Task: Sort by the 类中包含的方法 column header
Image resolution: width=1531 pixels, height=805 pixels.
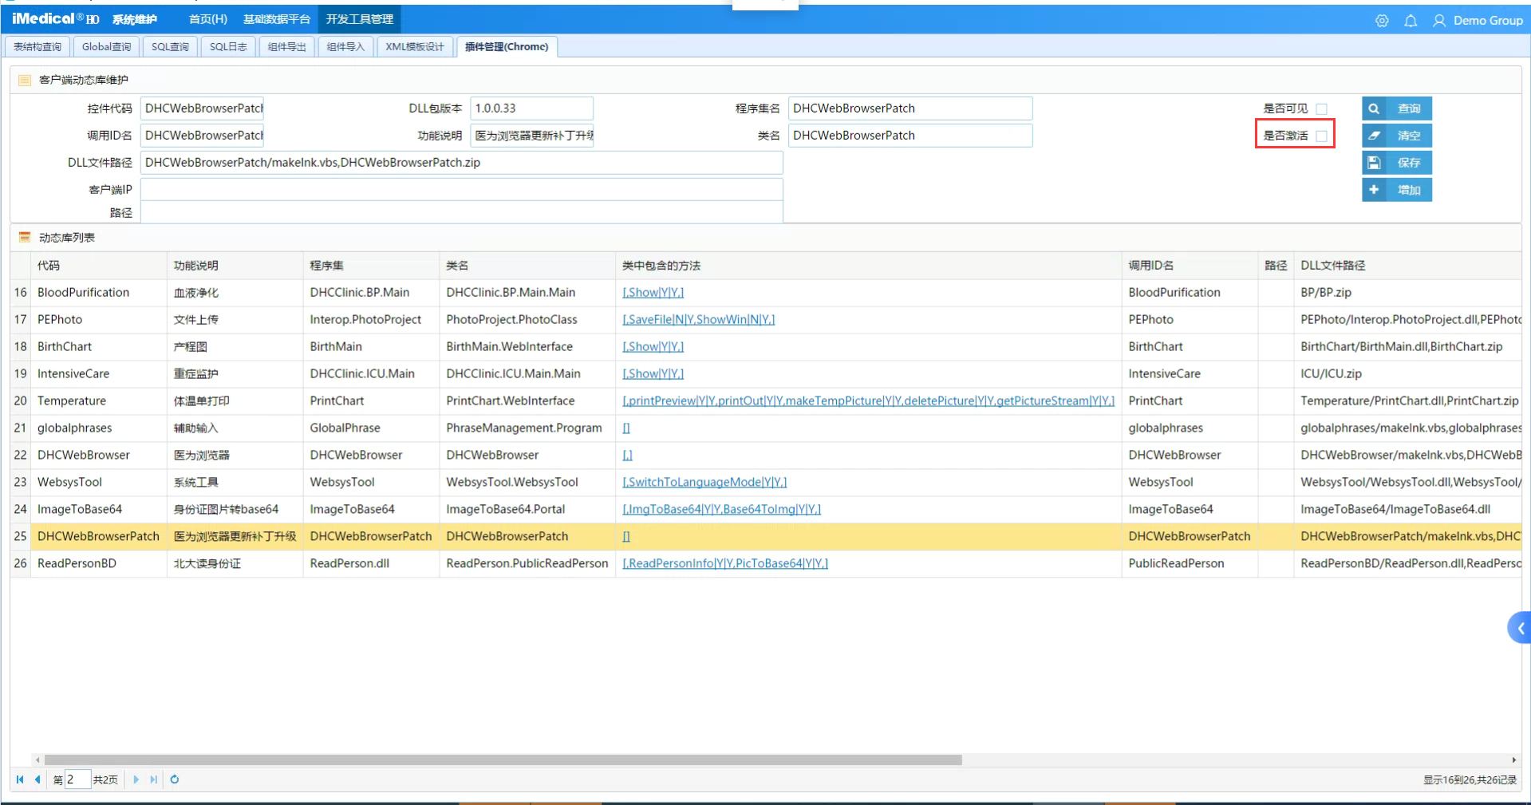Action: tap(868, 266)
